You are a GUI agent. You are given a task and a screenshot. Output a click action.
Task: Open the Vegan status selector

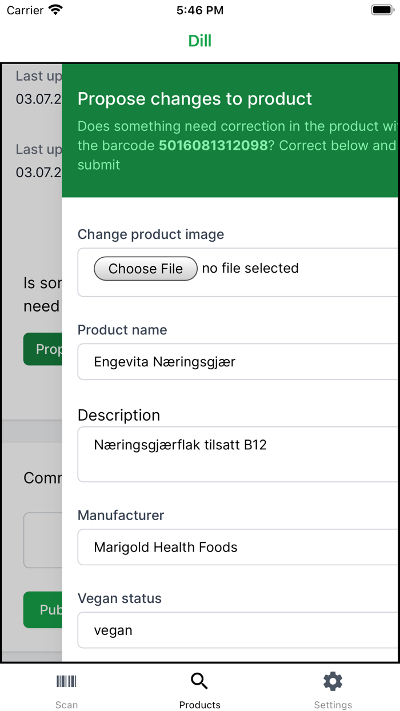click(x=238, y=630)
